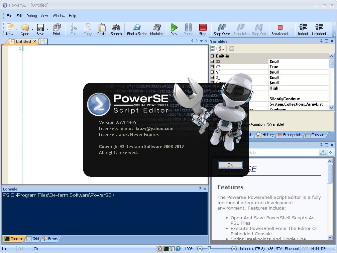The width and height of the screenshot is (337, 253).
Task: Open the Window menu
Action: click(59, 16)
